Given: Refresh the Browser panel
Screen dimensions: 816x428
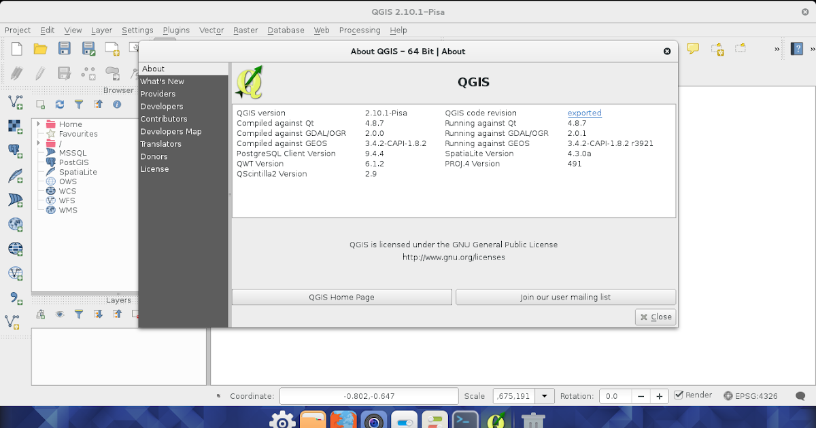Looking at the screenshot, I should coord(60,105).
